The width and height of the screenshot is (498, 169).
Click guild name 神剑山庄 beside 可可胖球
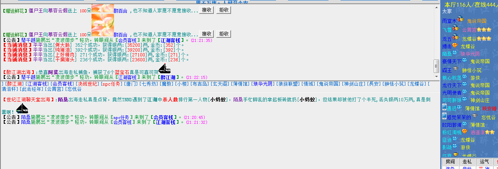(480, 100)
